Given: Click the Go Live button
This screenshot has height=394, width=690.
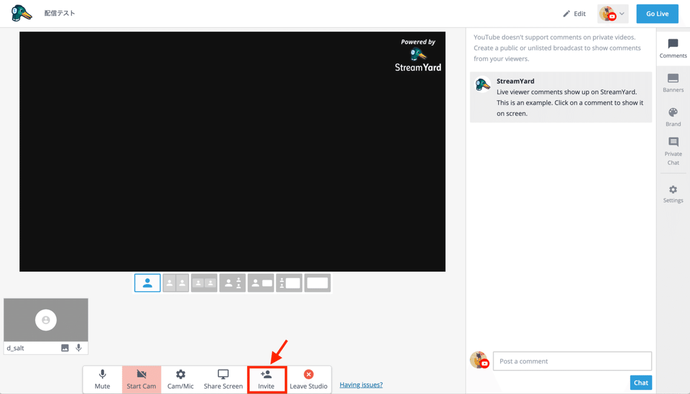Looking at the screenshot, I should (657, 14).
